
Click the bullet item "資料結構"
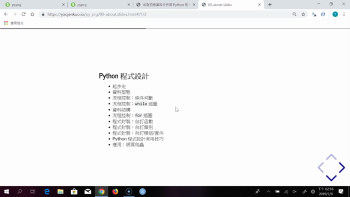[121, 109]
